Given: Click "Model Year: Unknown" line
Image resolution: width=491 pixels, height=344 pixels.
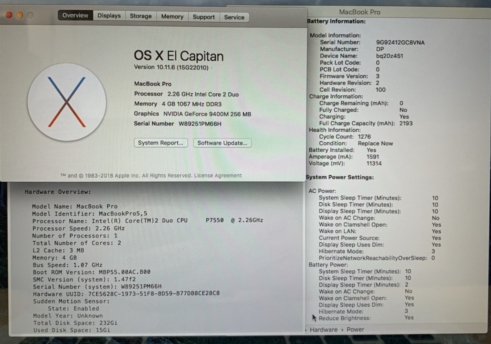Looking at the screenshot, I should click(68, 316).
